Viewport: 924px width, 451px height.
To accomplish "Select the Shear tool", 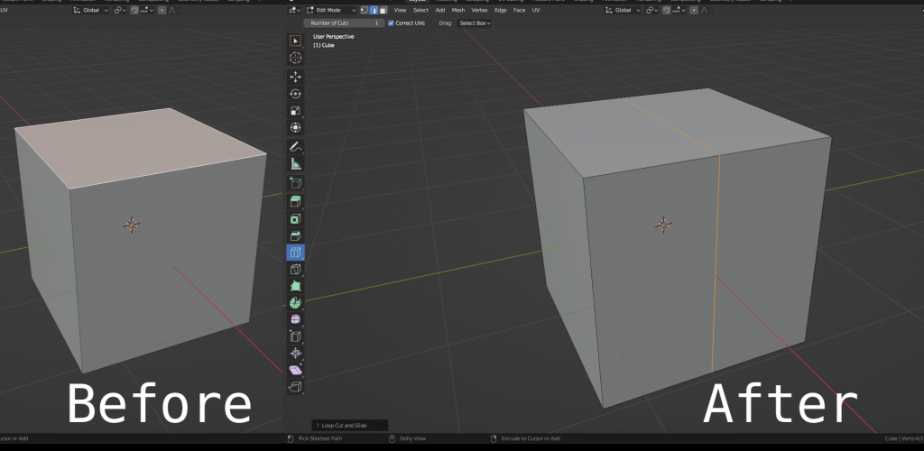I will click(x=295, y=370).
